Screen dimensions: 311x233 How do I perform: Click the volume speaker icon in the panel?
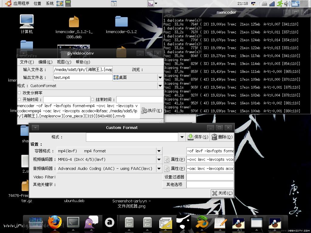click(x=287, y=3)
